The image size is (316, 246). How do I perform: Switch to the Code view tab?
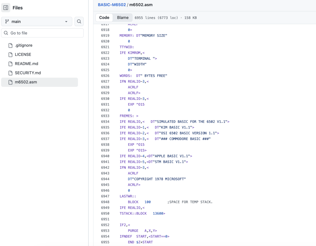(104, 18)
